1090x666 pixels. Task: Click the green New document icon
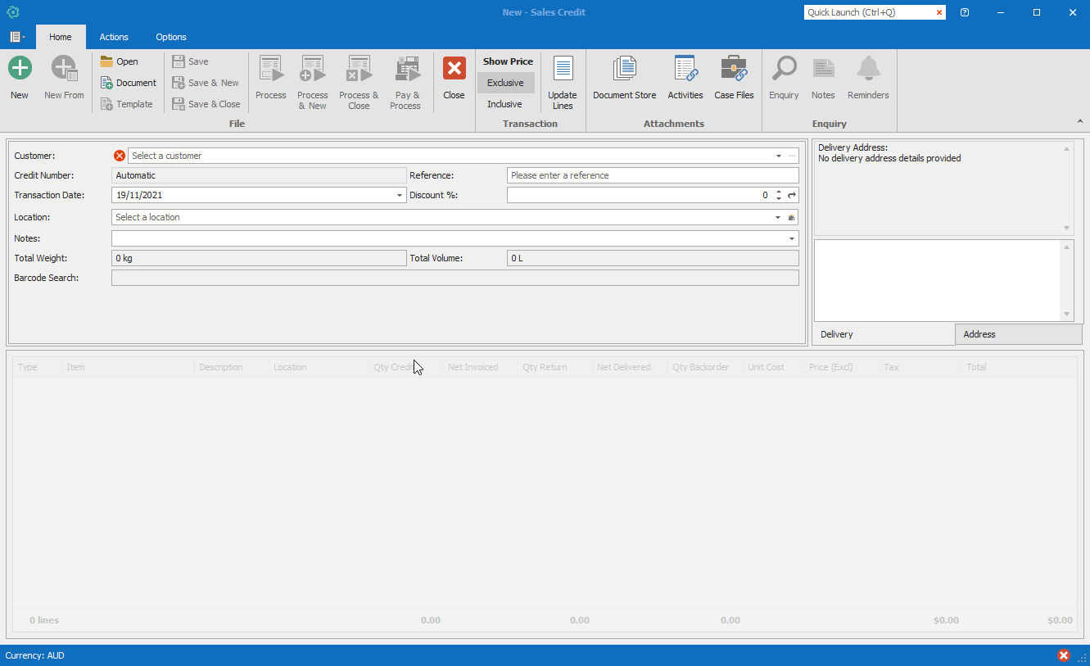point(20,69)
